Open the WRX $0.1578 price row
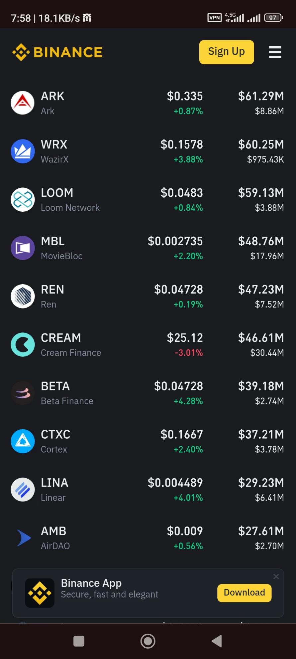296x659 pixels. coord(148,151)
